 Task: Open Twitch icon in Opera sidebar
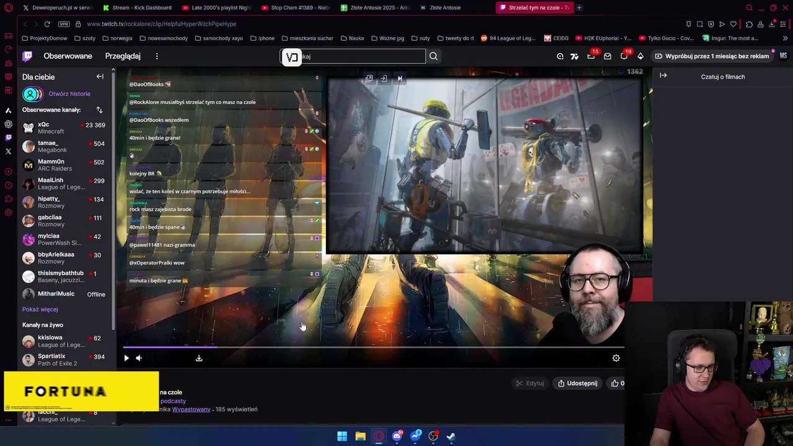[x=8, y=138]
